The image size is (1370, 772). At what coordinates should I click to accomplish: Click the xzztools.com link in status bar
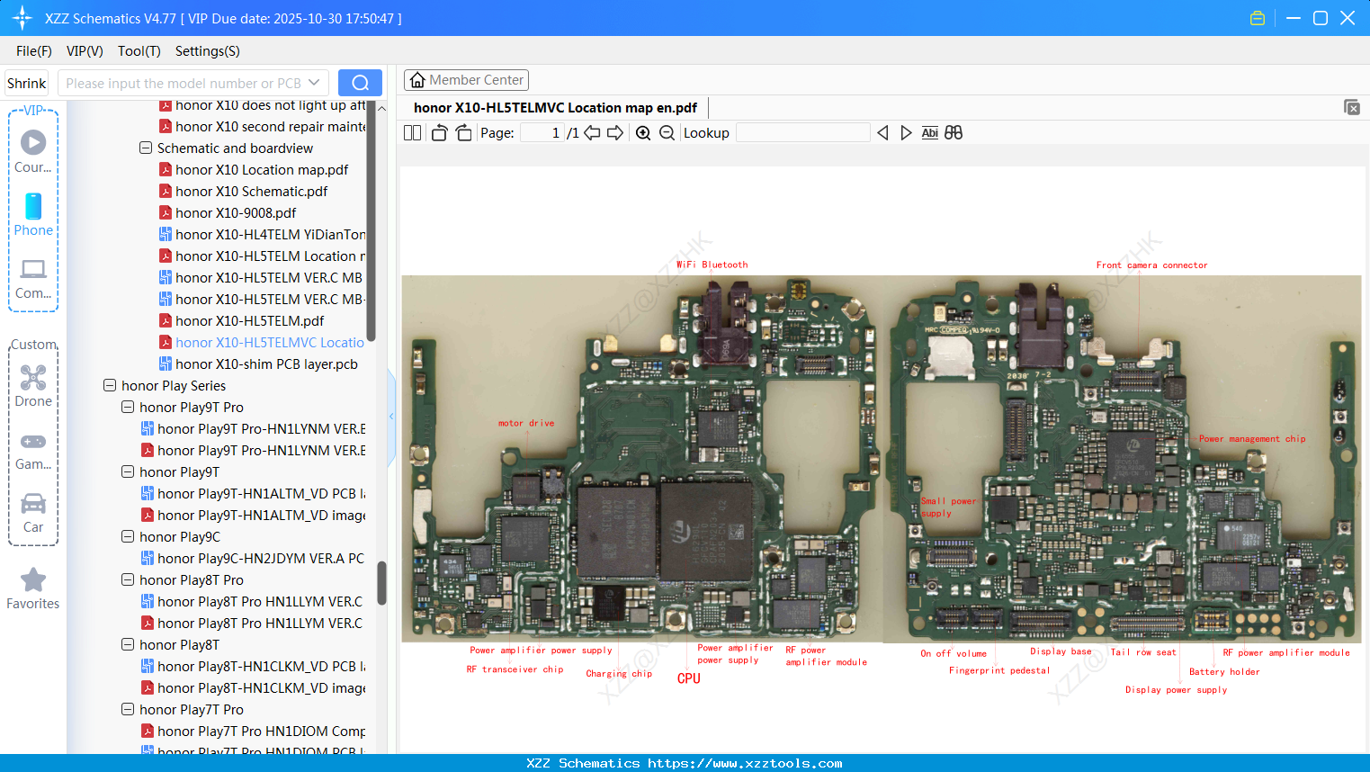pos(745,763)
